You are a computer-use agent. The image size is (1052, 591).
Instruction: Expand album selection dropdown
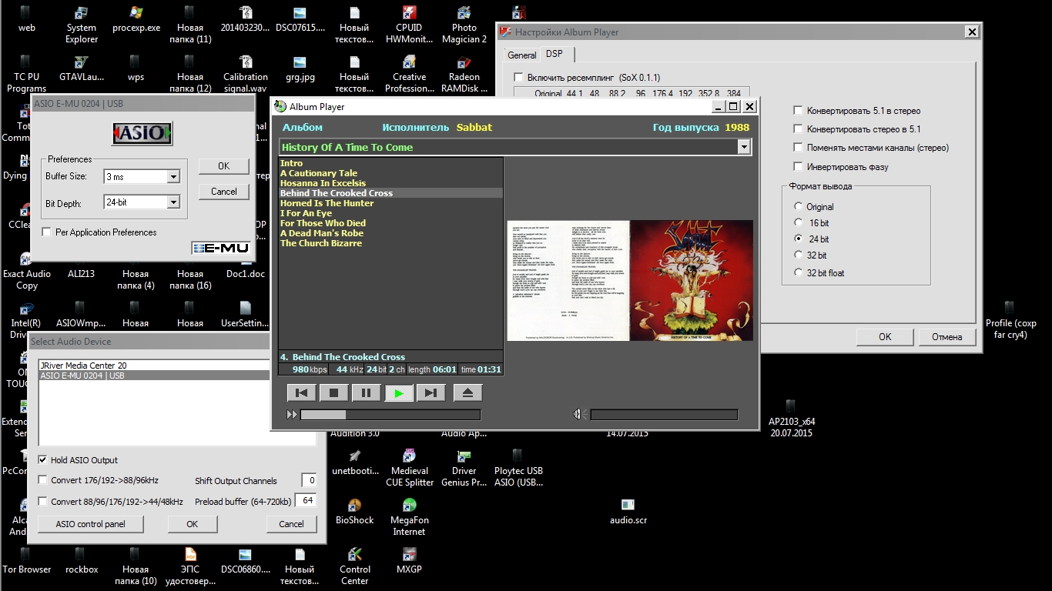pyautogui.click(x=744, y=147)
